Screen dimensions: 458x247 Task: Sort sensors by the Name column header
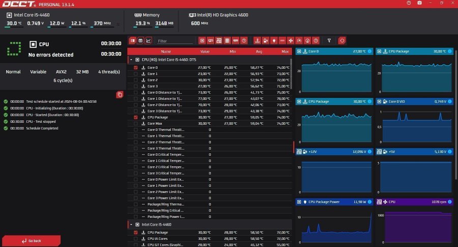pos(166,51)
